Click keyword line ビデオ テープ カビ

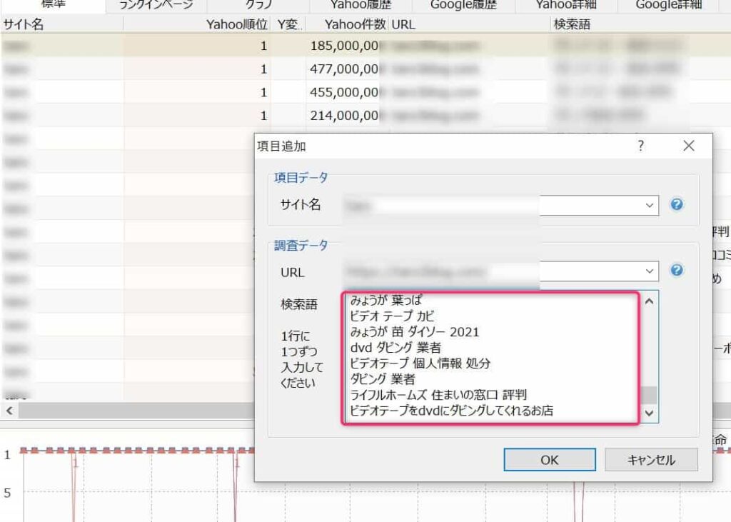(x=392, y=316)
